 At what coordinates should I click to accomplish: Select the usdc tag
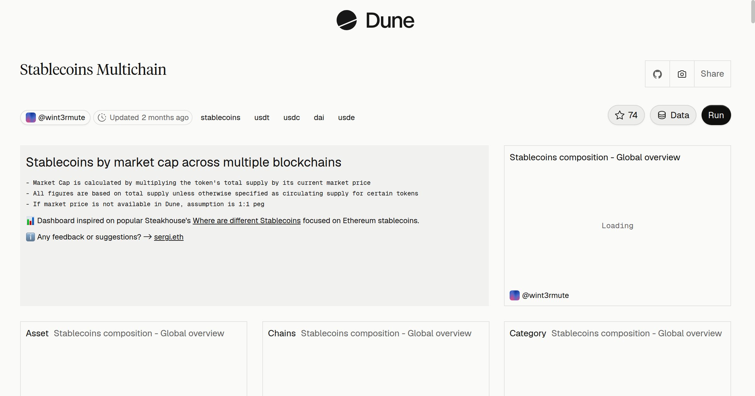point(292,118)
